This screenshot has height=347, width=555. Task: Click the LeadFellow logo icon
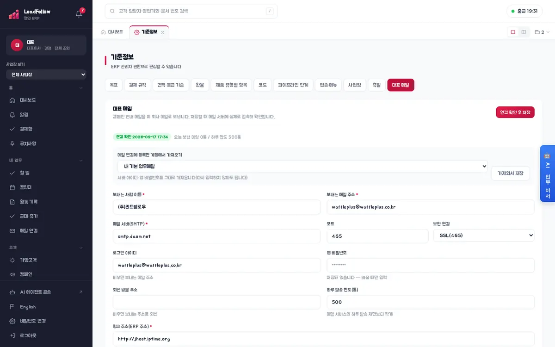tap(14, 14)
